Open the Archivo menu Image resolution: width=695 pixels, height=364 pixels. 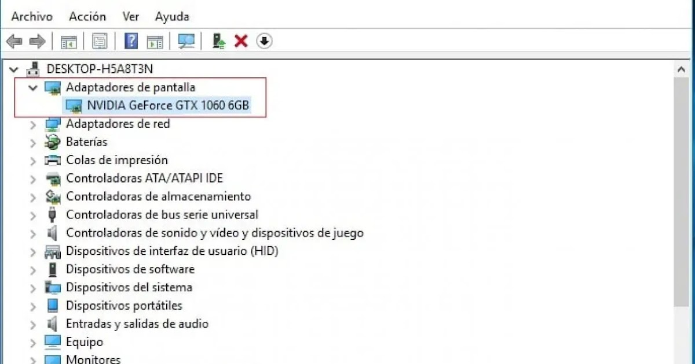coord(32,16)
